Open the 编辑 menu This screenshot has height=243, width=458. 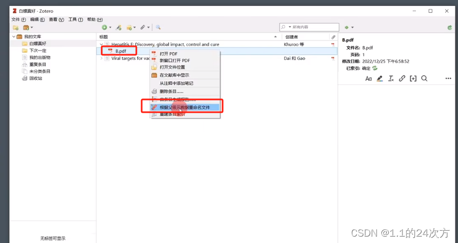tap(37, 20)
